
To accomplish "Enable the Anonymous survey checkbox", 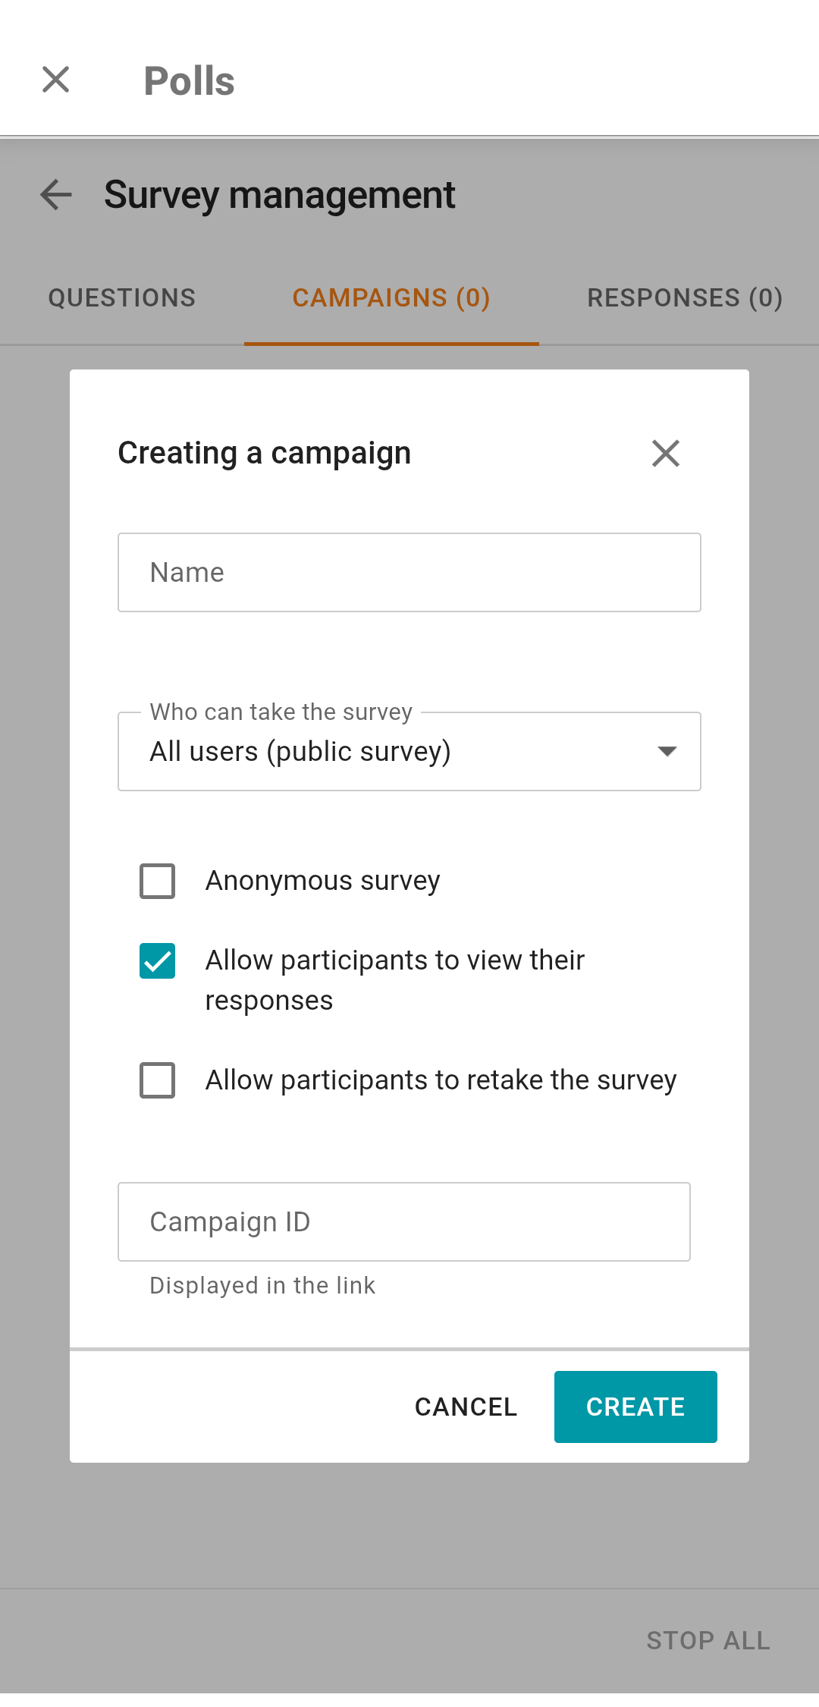I will click(158, 881).
